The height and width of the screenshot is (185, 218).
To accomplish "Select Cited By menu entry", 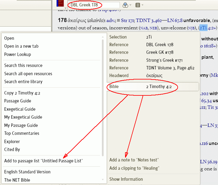I will (12, 150).
